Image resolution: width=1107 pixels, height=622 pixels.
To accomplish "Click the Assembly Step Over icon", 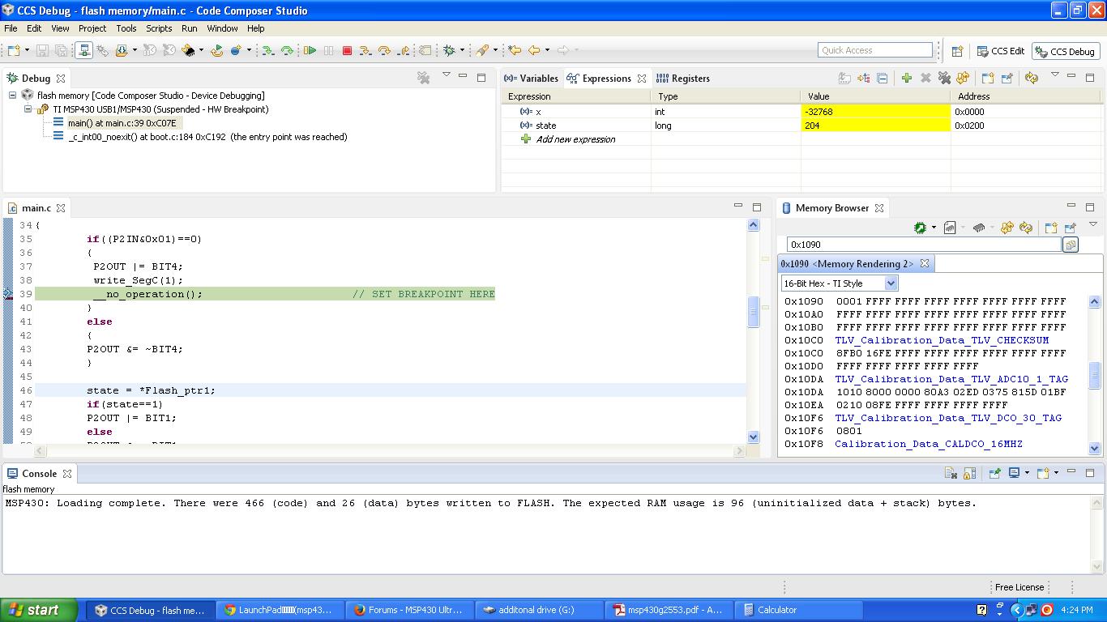I will click(x=287, y=50).
